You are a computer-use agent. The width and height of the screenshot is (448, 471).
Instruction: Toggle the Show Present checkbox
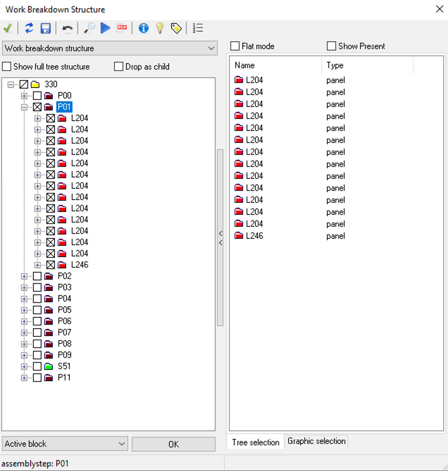click(x=331, y=46)
